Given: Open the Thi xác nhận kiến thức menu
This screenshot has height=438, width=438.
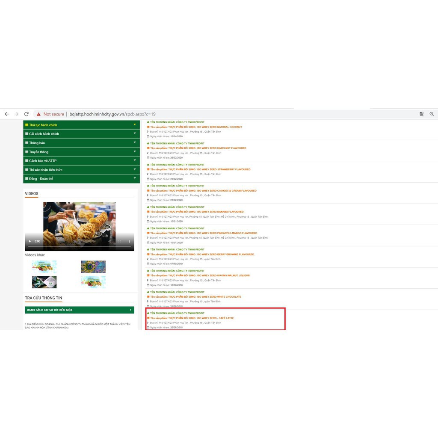Looking at the screenshot, I should (x=46, y=170).
